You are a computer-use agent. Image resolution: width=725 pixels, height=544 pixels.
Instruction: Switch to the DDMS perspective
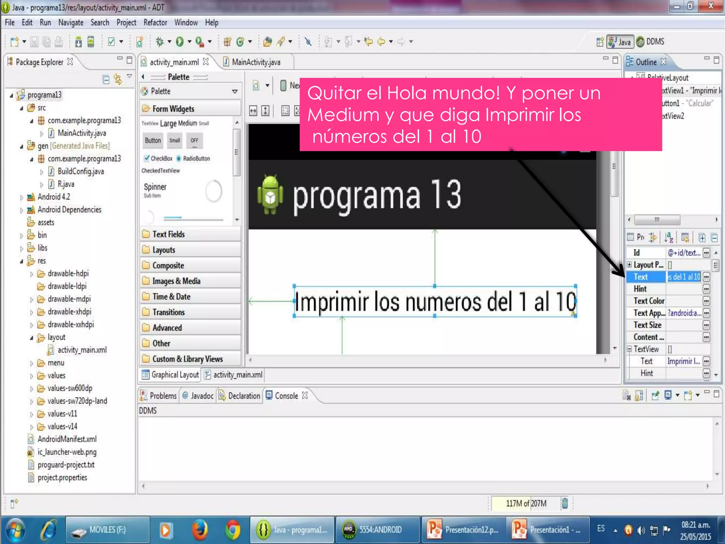coord(651,42)
